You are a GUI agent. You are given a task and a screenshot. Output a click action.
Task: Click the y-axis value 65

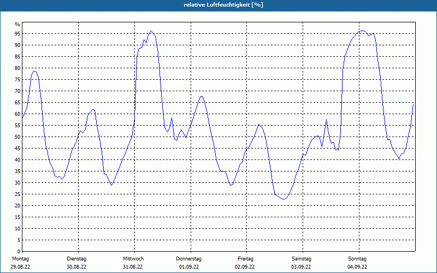tap(17, 103)
